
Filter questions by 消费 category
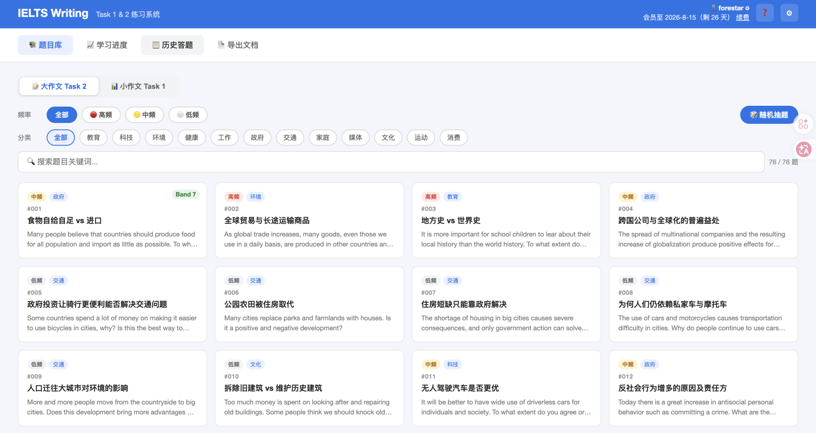coord(454,138)
